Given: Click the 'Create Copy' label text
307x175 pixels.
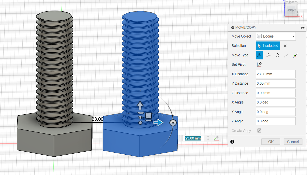Looking at the screenshot, I should click(241, 131).
